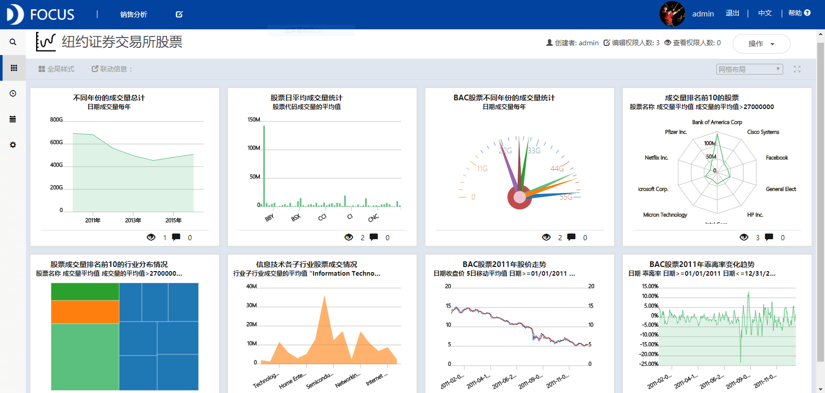Viewport: 825px width, 393px height.
Task: Click the Pfizer Inc. radar label
Action: 676,132
